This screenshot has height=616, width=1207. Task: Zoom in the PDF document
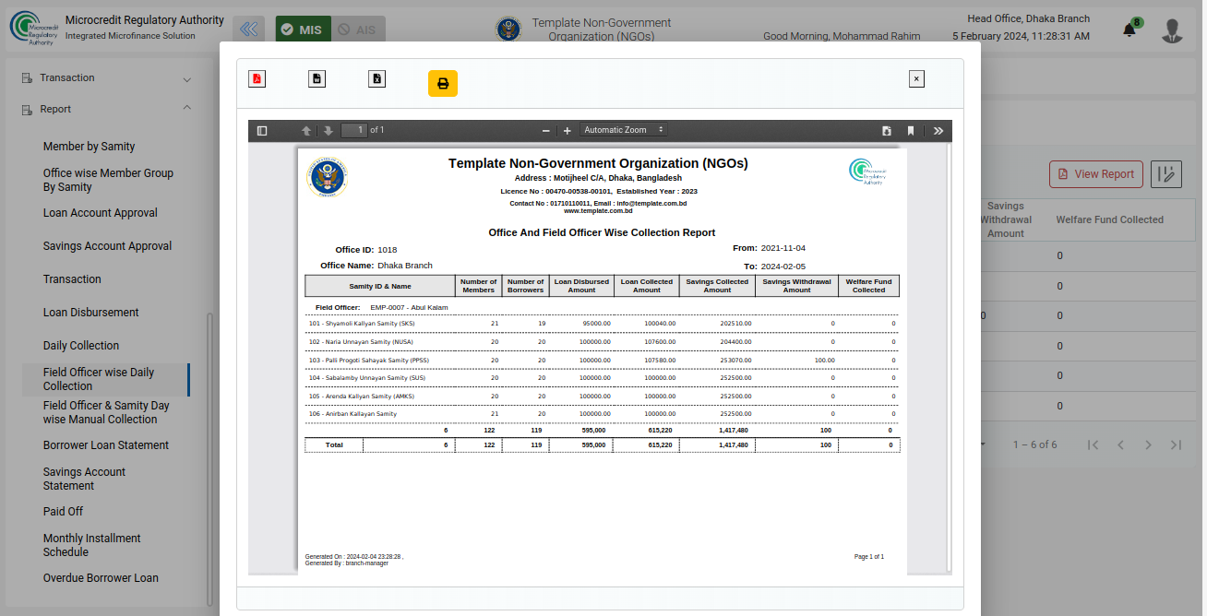568,131
